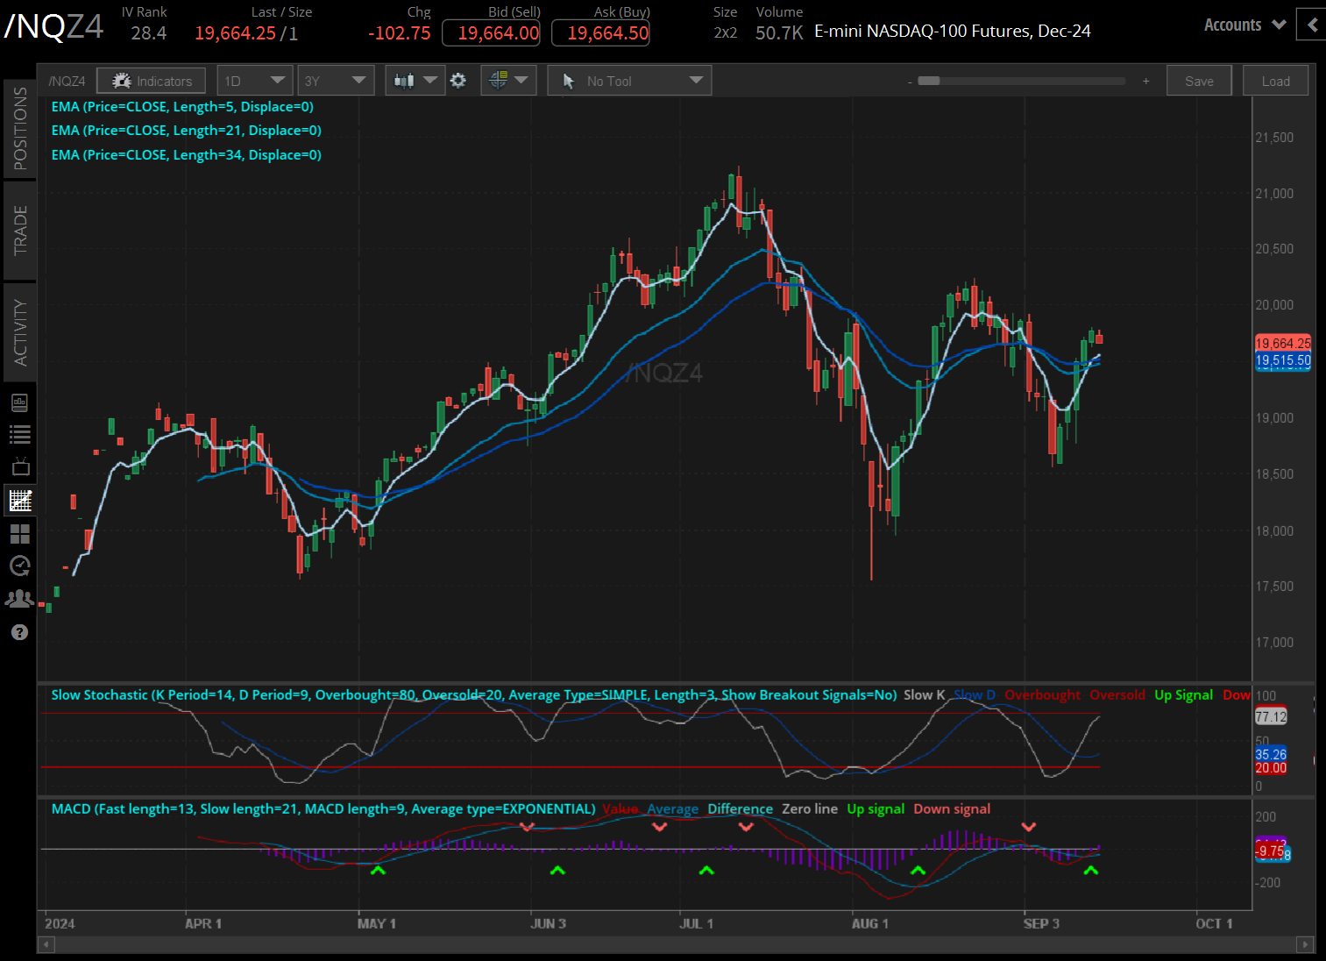Image resolution: width=1326 pixels, height=961 pixels.
Task: Open the 1D timeframe dropdown
Action: tap(254, 80)
